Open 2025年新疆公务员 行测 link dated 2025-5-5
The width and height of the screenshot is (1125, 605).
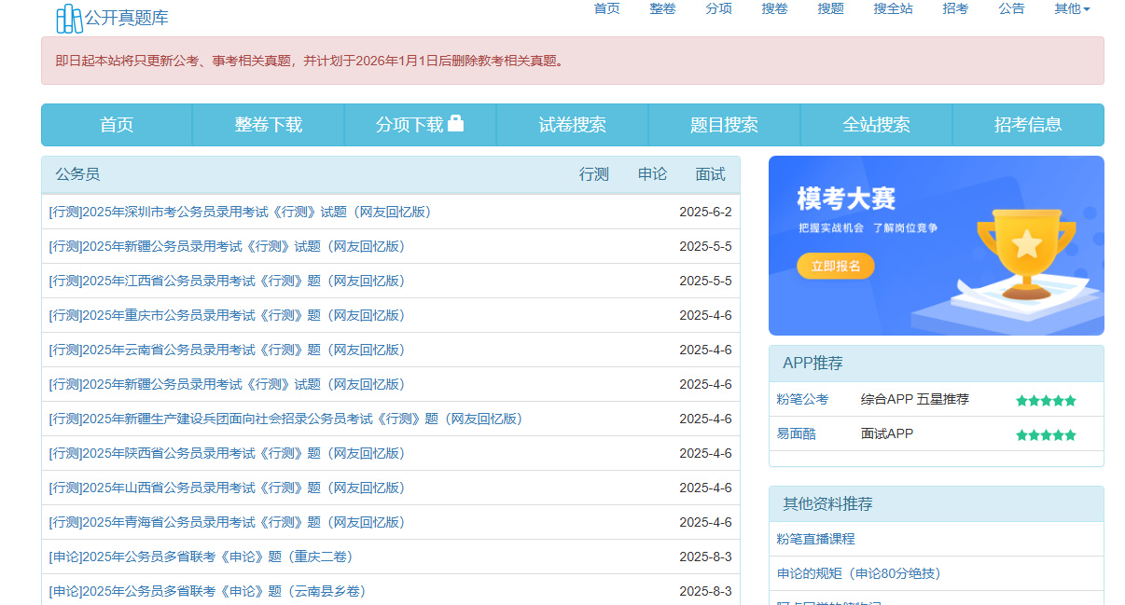pos(228,246)
